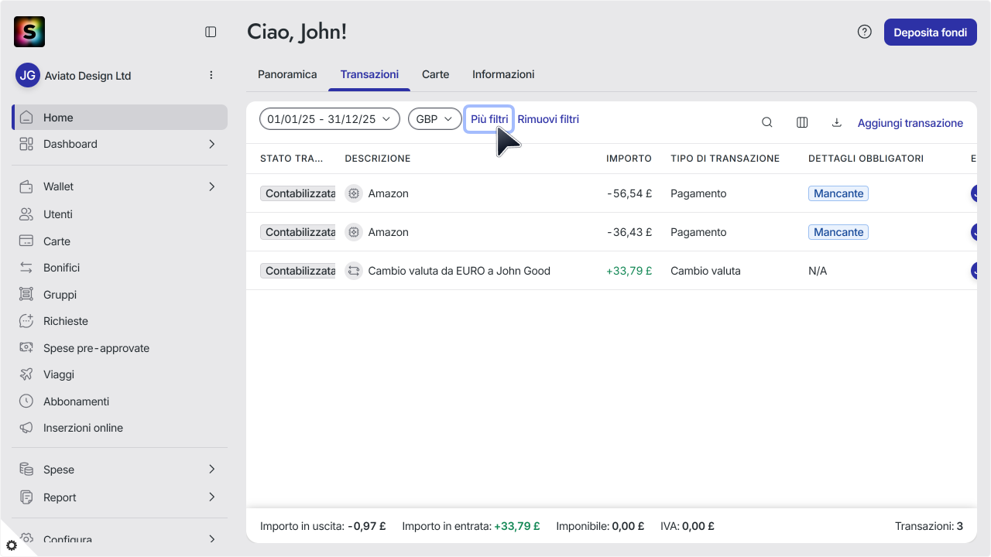Expand the Report submenu chevron

(x=212, y=497)
